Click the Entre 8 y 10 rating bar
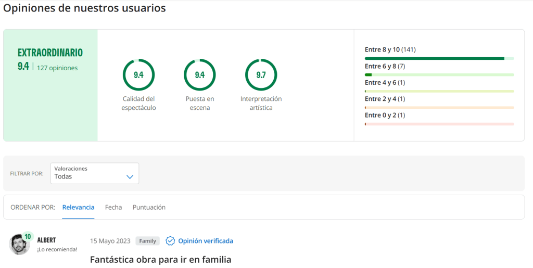Screen dimensions: 533x268 point(439,58)
